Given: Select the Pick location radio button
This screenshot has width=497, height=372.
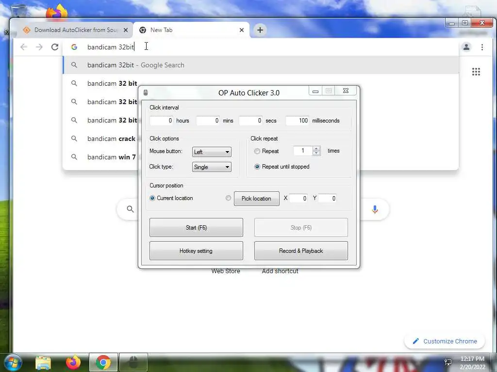Looking at the screenshot, I should tap(228, 198).
